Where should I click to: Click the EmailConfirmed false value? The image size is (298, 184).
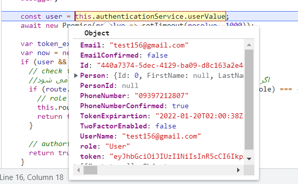click(157, 55)
